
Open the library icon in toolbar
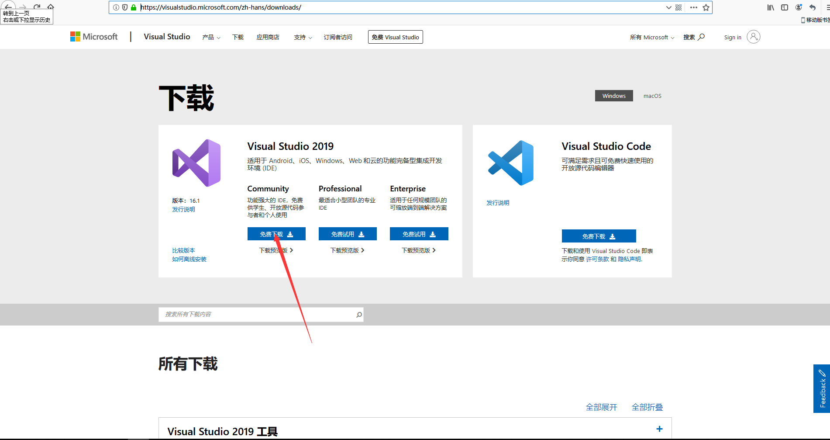point(771,7)
